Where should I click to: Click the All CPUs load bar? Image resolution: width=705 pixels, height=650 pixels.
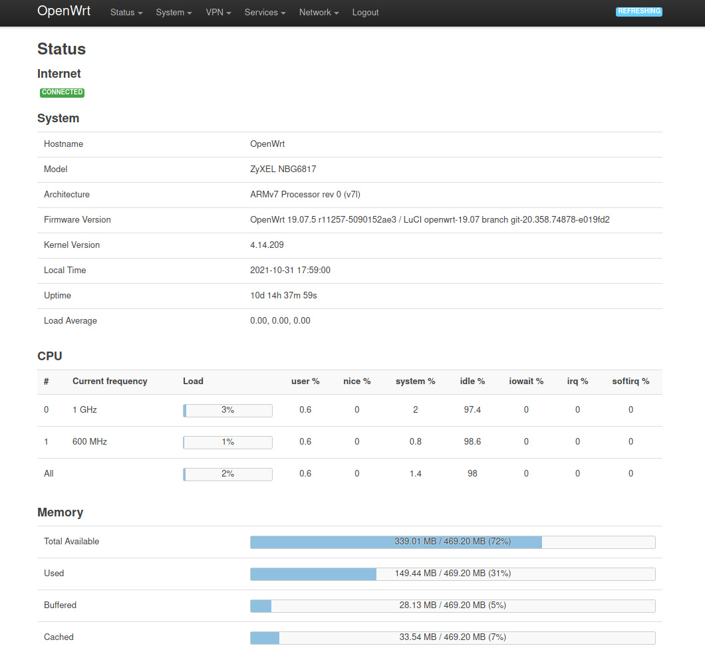coord(227,474)
